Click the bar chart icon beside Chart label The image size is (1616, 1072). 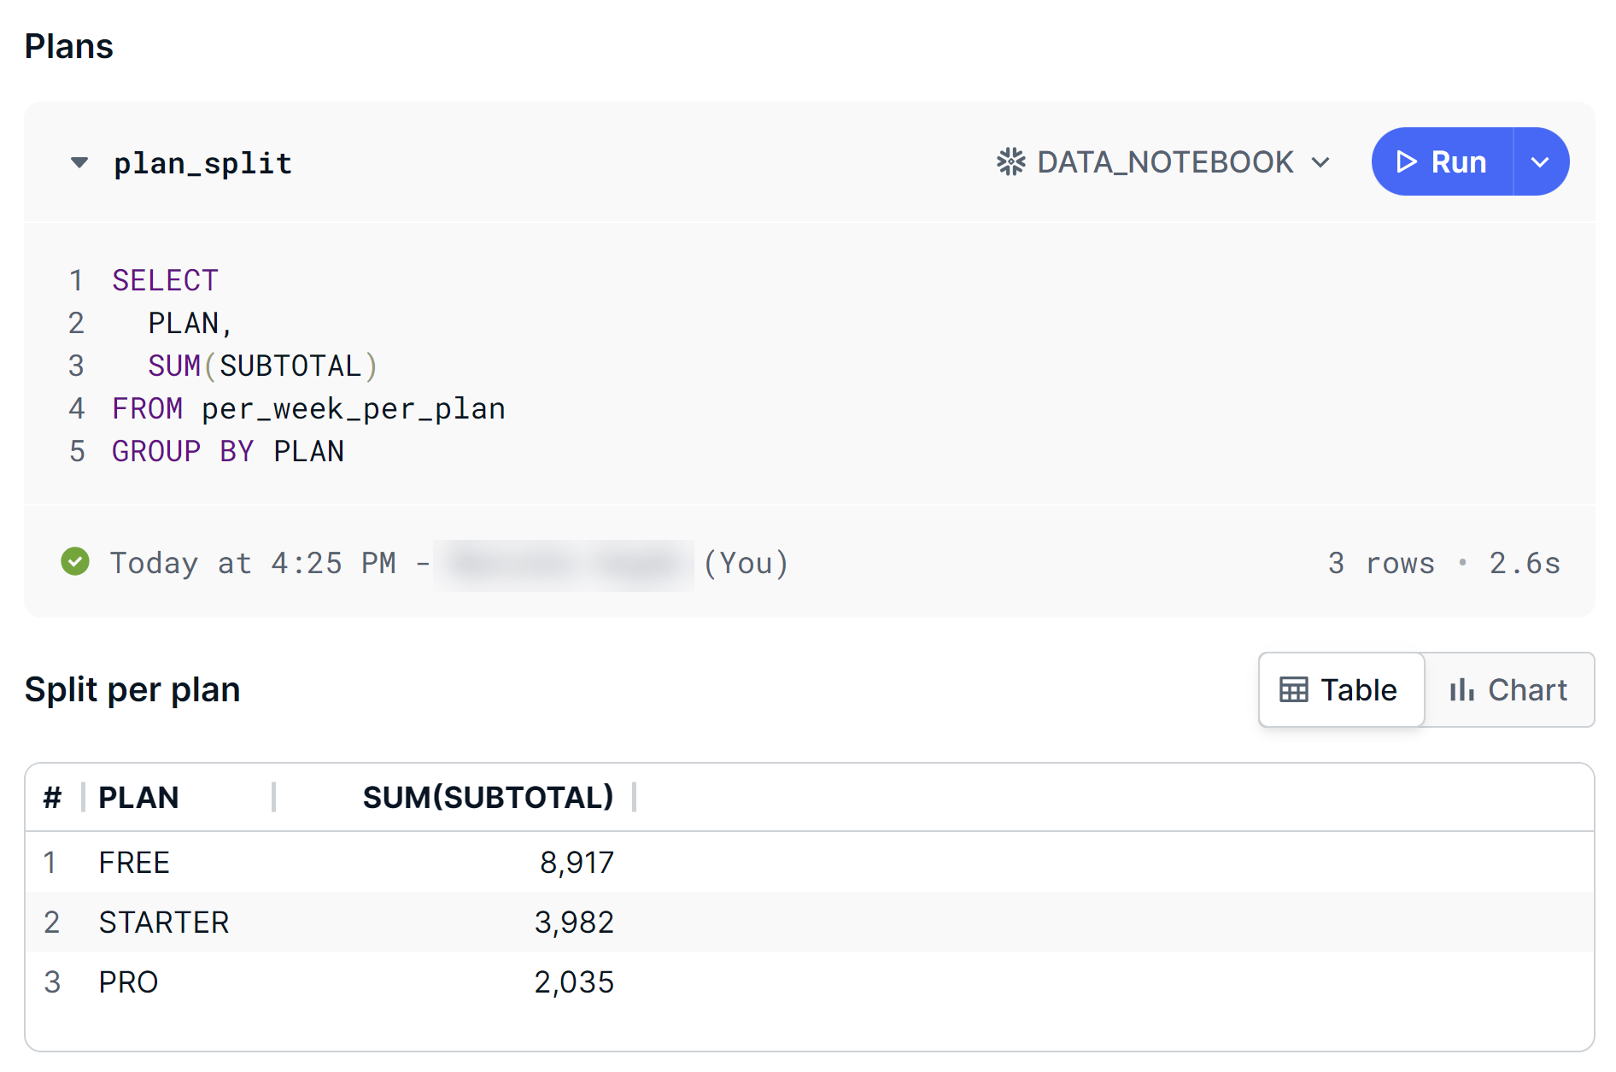click(1462, 689)
